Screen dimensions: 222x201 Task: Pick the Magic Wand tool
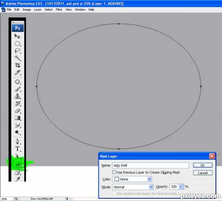pos(17,58)
